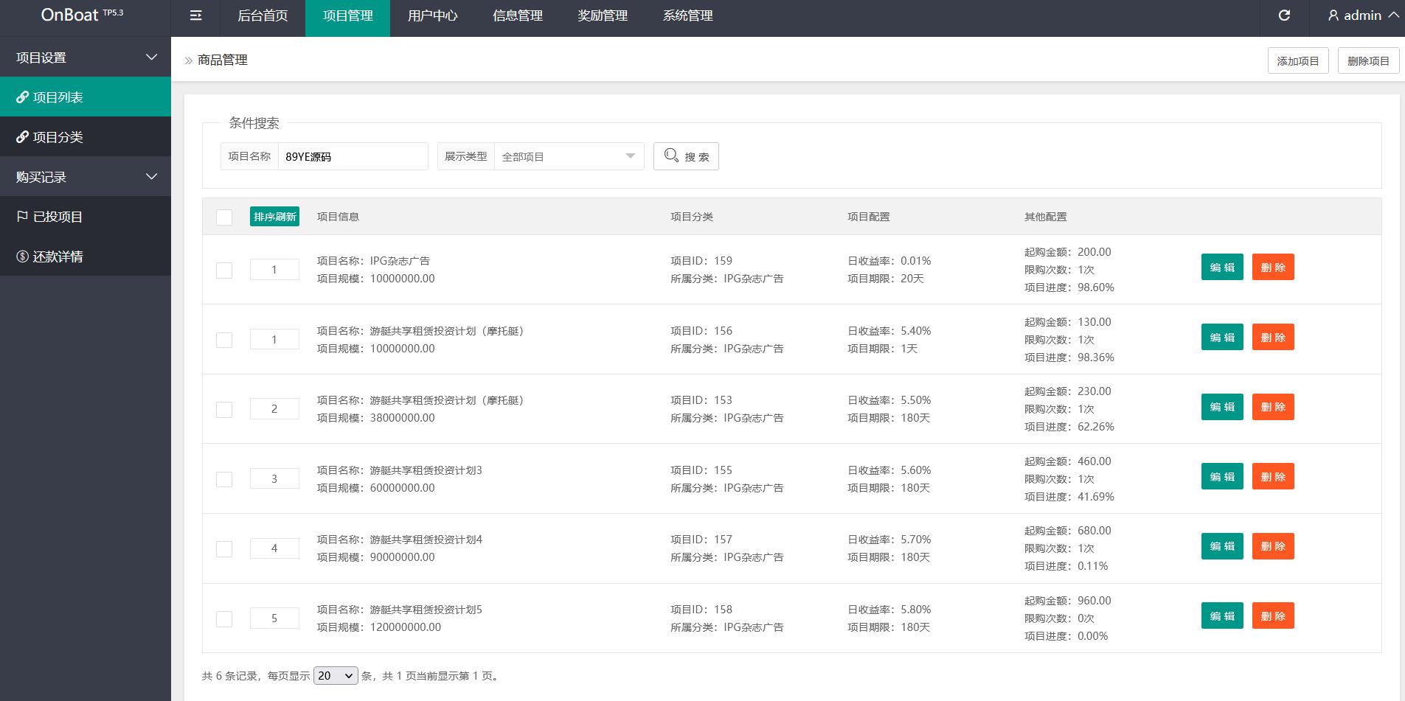Click sort order field for project ID 157
The height and width of the screenshot is (701, 1405).
274,548
